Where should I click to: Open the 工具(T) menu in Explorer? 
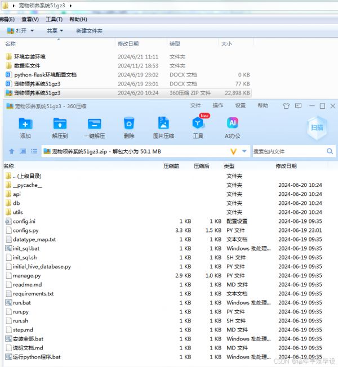coord(54,19)
